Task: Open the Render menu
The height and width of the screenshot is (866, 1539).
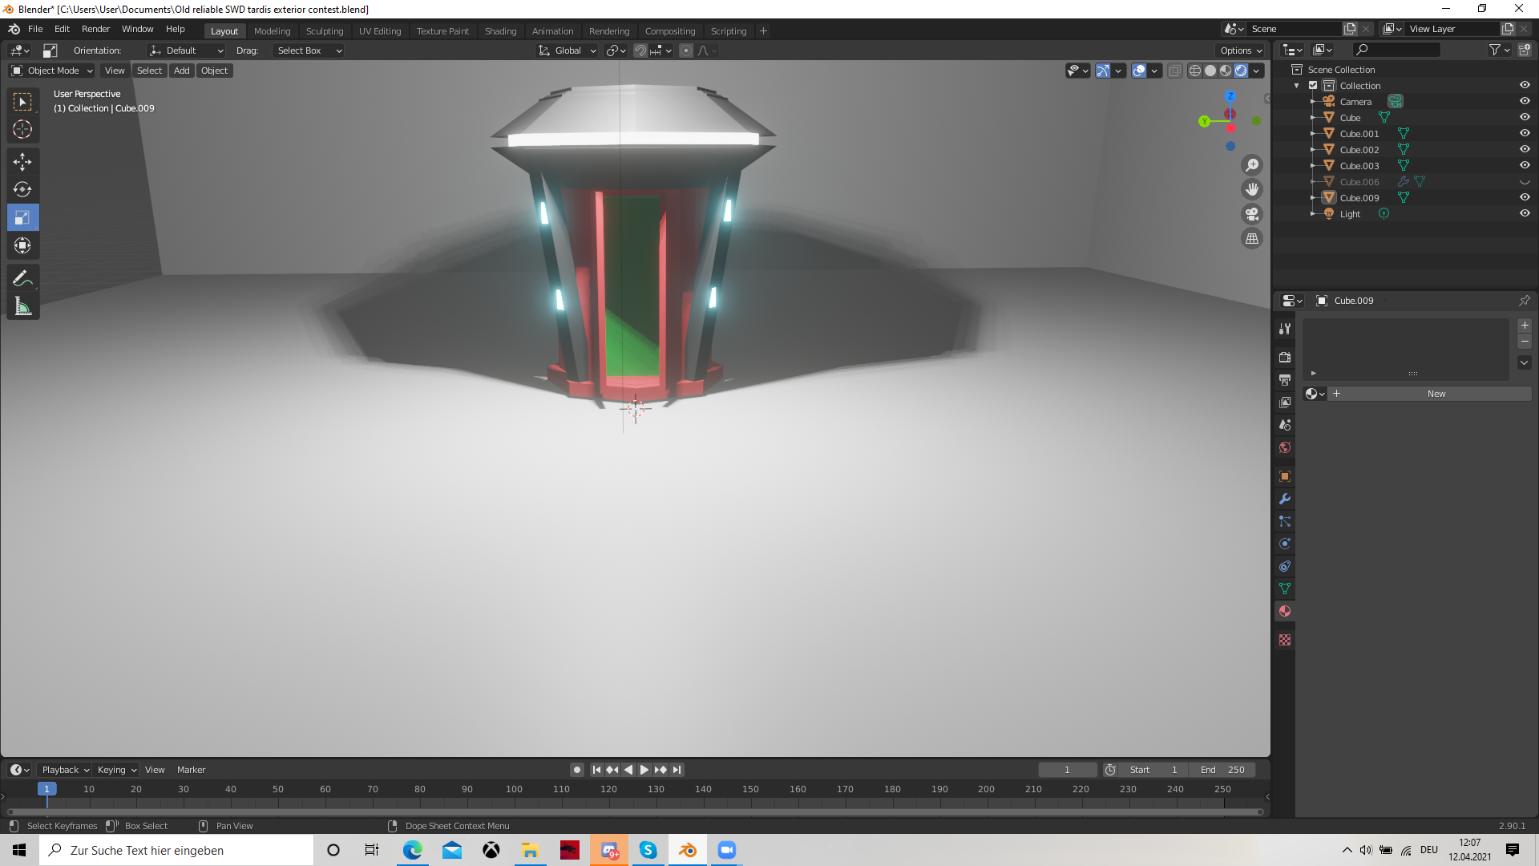Action: point(95,29)
